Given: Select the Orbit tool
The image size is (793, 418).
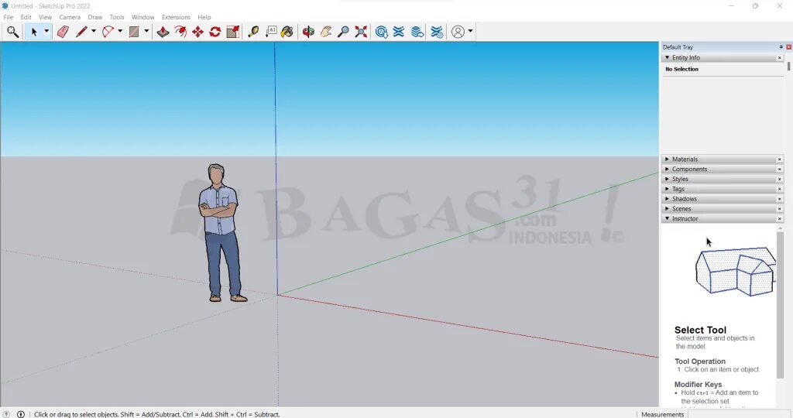Looking at the screenshot, I should pos(308,32).
